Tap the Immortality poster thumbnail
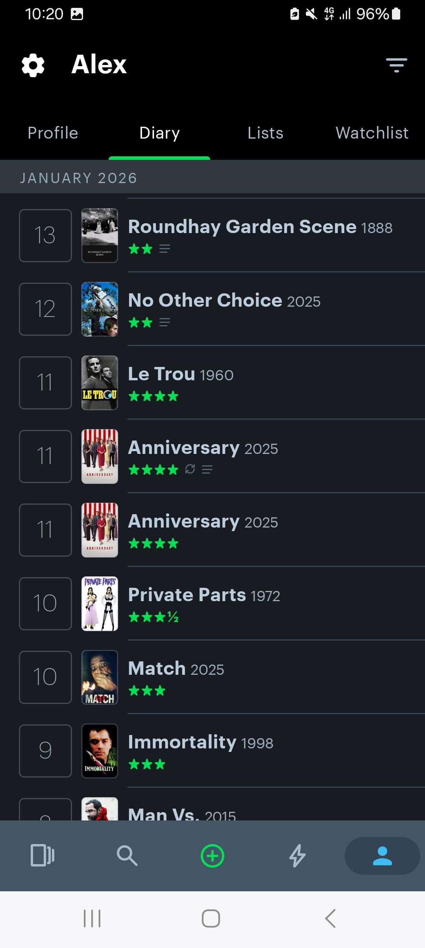The width and height of the screenshot is (425, 948). point(100,751)
